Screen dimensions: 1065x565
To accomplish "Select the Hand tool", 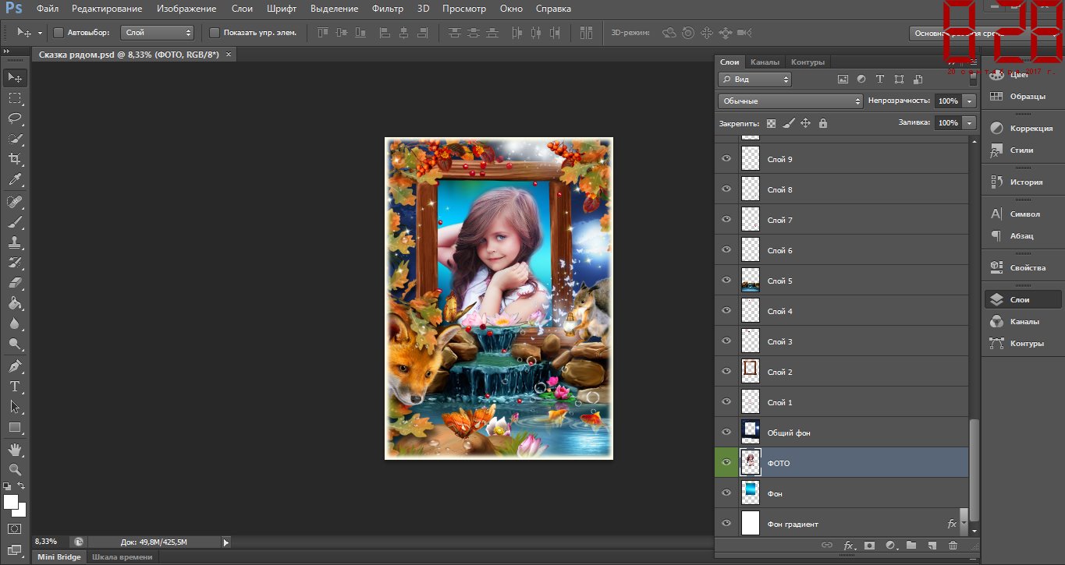I will pos(15,450).
